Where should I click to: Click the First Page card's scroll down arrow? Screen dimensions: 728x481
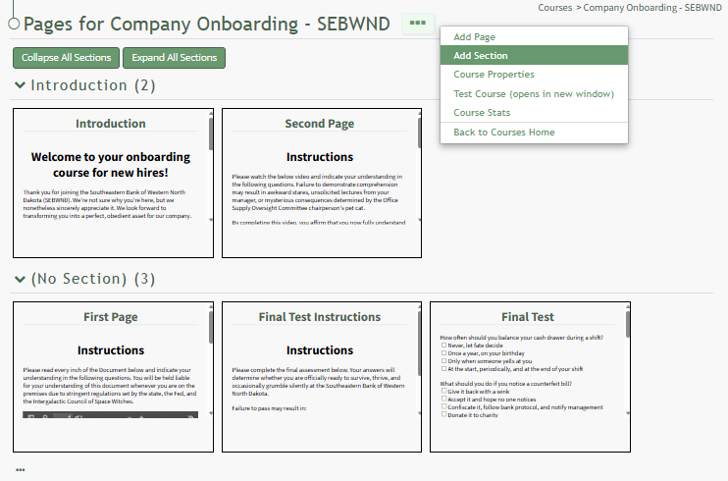pos(211,413)
